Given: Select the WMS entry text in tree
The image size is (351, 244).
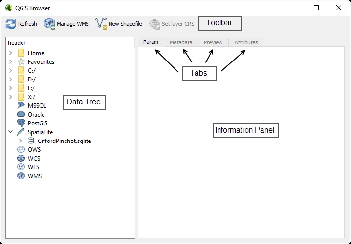Looking at the screenshot, I should coord(35,176).
